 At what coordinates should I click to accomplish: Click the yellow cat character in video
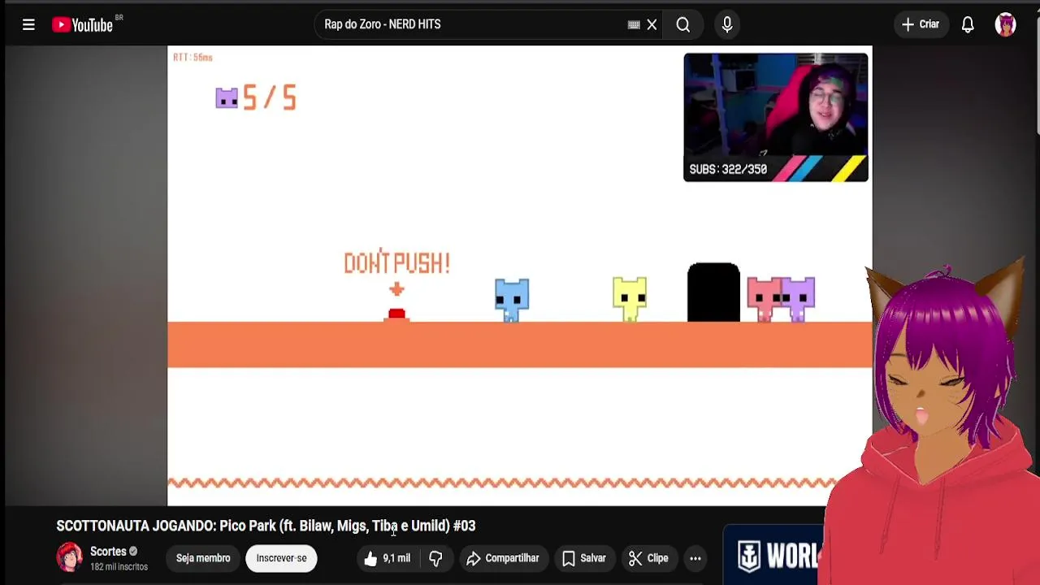pyautogui.click(x=630, y=299)
